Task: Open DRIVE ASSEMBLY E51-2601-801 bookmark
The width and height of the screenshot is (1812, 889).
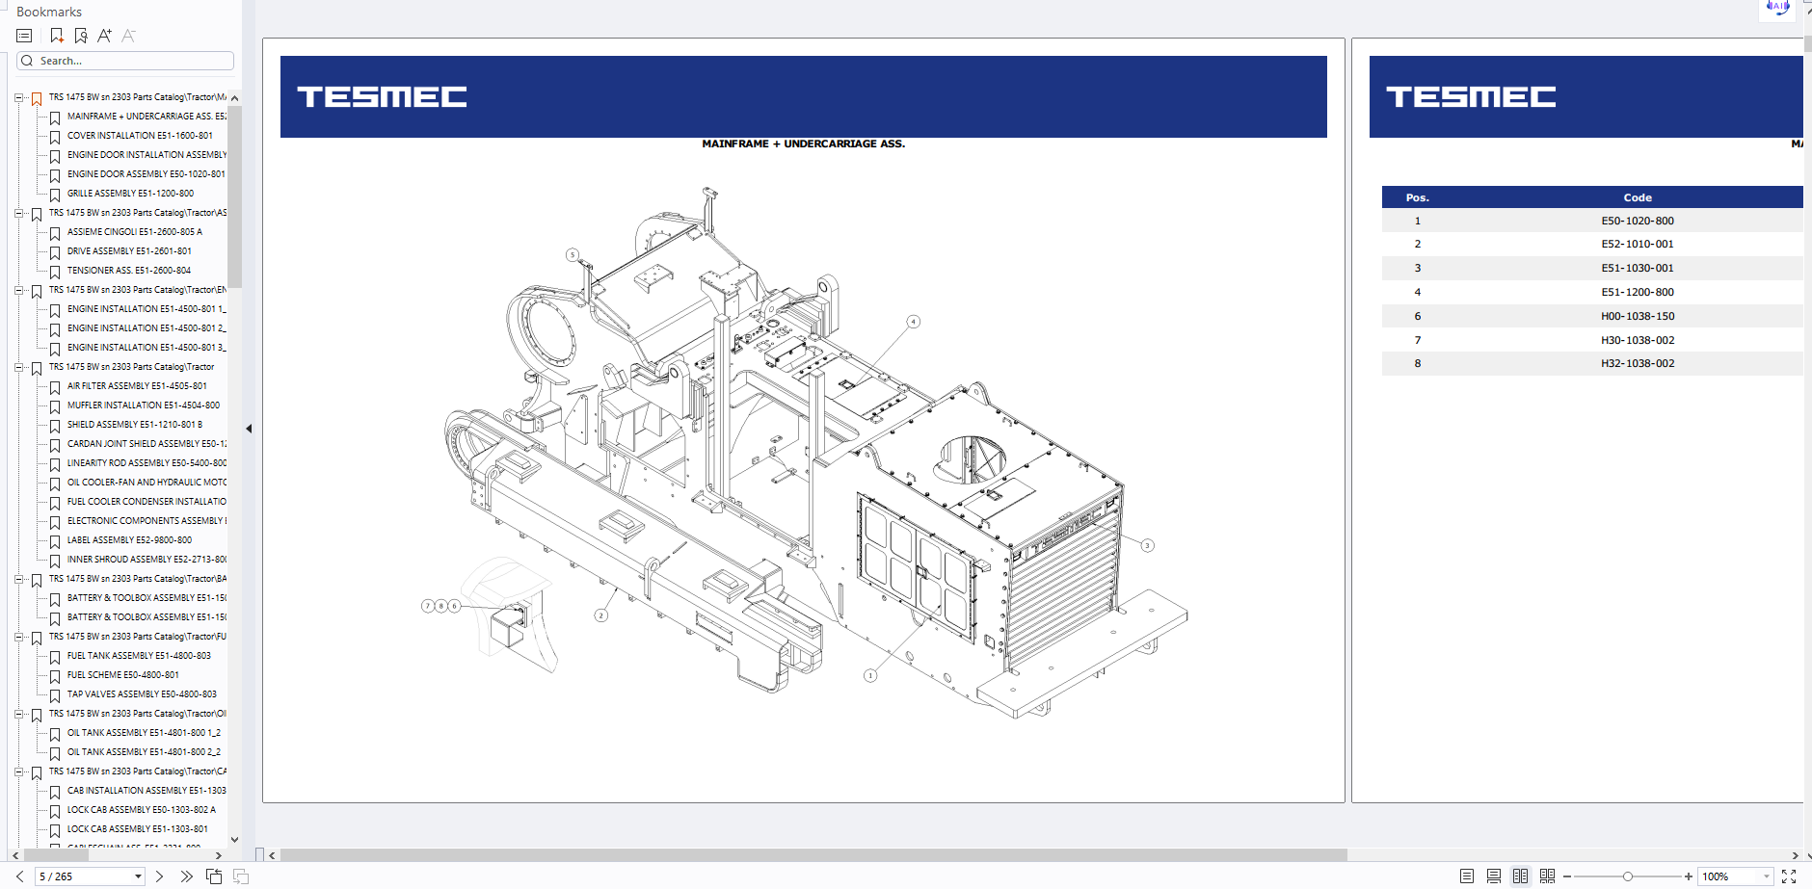Action: (129, 251)
